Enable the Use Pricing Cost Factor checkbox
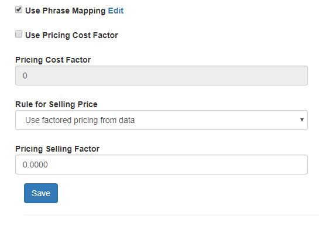The width and height of the screenshot is (319, 226). tap(19, 34)
